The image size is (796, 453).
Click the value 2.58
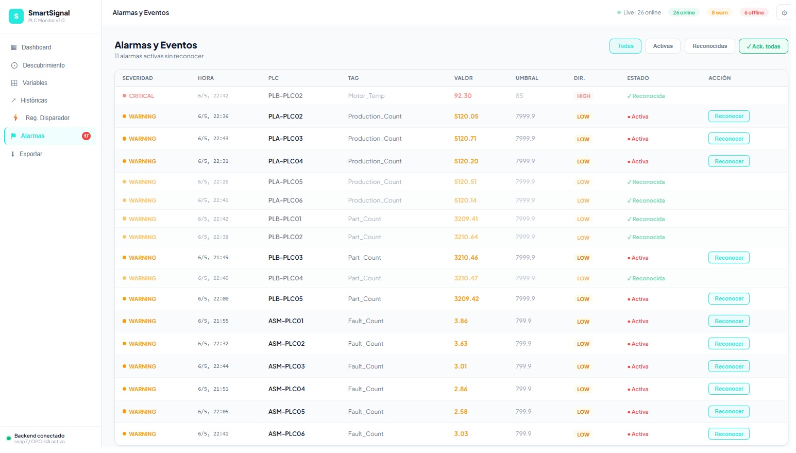tap(461, 412)
